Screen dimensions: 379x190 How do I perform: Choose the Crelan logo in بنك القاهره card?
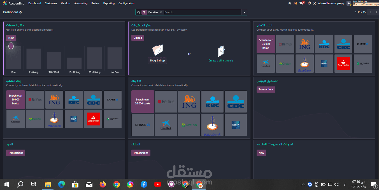tap(35, 119)
